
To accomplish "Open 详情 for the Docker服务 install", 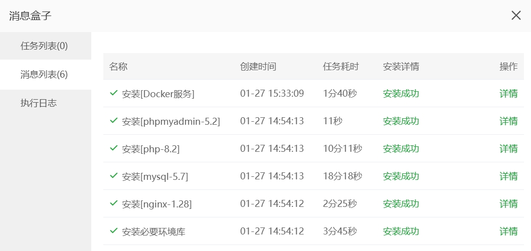I will tap(508, 94).
